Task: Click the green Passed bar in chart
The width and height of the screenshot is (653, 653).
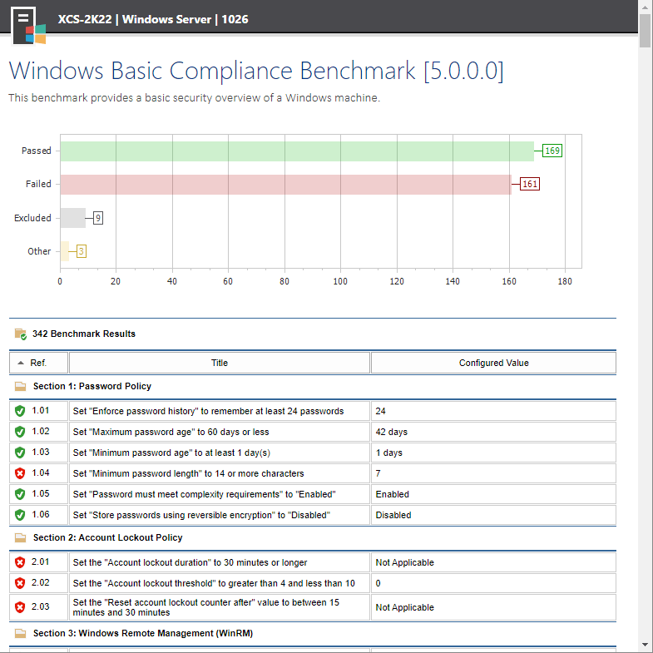Action: click(x=297, y=151)
